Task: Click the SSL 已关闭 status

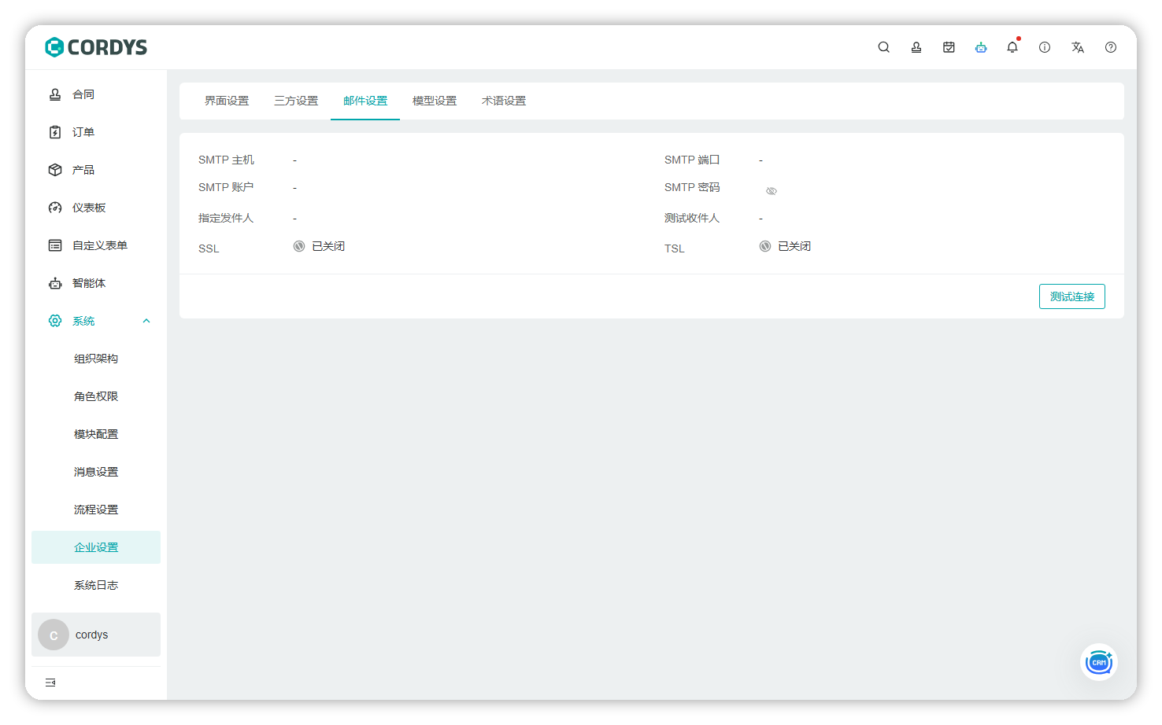Action: [319, 246]
